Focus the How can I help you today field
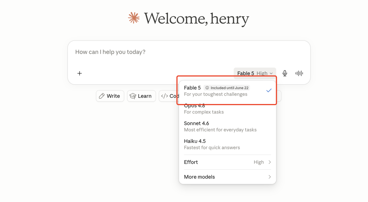 [x=189, y=52]
